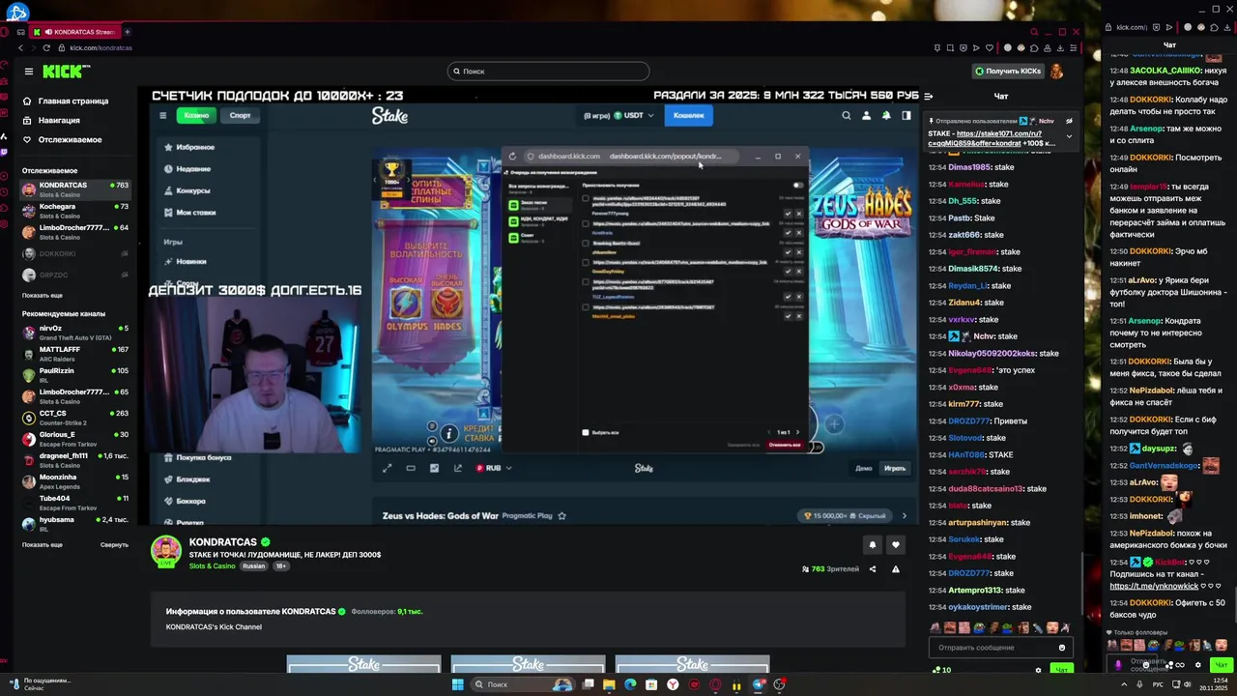Switch to Спорт tab on Stake
This screenshot has height=696, width=1237.
[240, 115]
